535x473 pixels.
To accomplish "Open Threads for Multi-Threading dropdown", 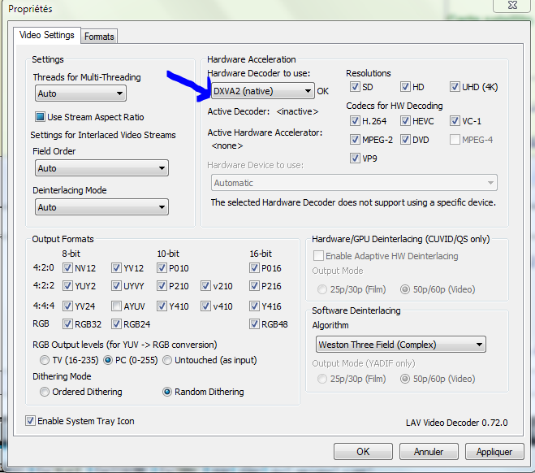I will (101, 94).
